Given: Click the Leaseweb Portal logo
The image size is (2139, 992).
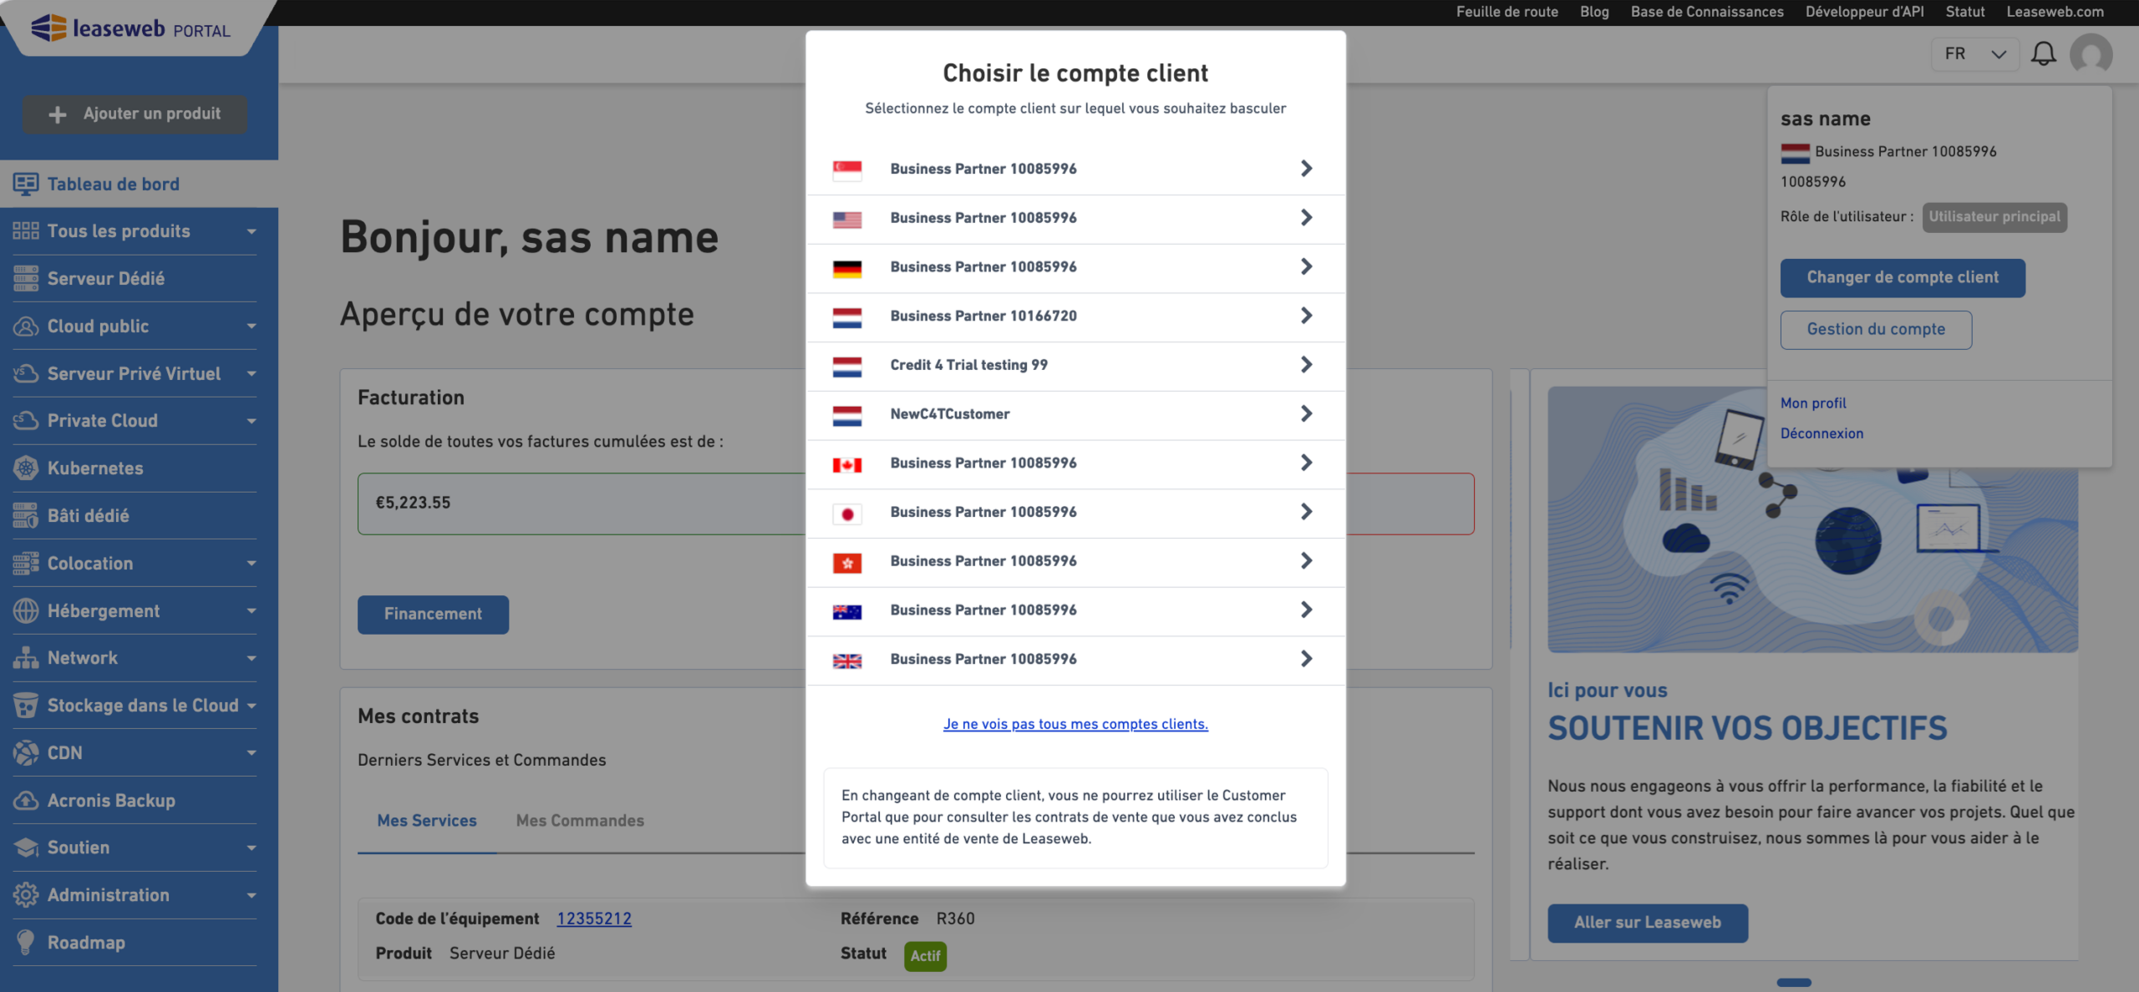Looking at the screenshot, I should click(x=131, y=28).
